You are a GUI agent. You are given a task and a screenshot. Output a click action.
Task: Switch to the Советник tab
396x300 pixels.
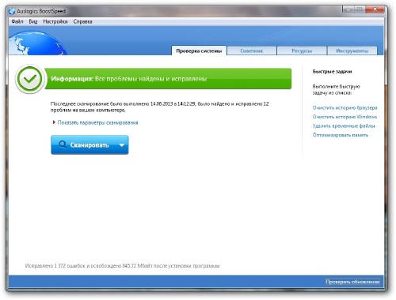pyautogui.click(x=252, y=51)
